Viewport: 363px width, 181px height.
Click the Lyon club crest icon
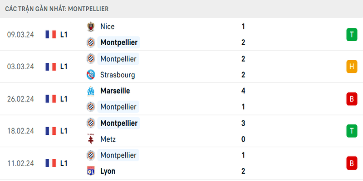pos(91,171)
